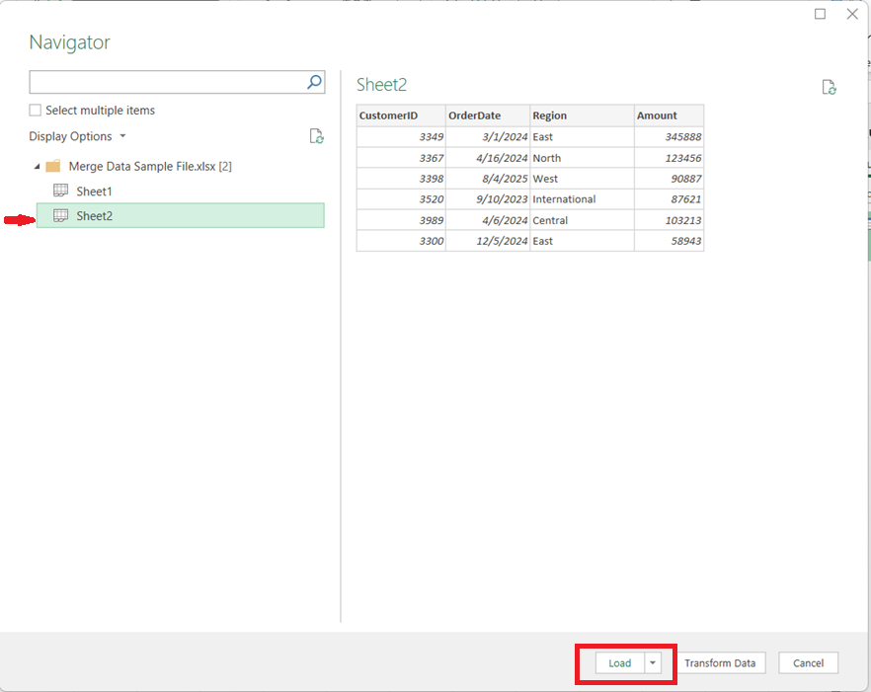Click the amount cell 345888
Image resolution: width=871 pixels, height=692 pixels.
coord(669,136)
